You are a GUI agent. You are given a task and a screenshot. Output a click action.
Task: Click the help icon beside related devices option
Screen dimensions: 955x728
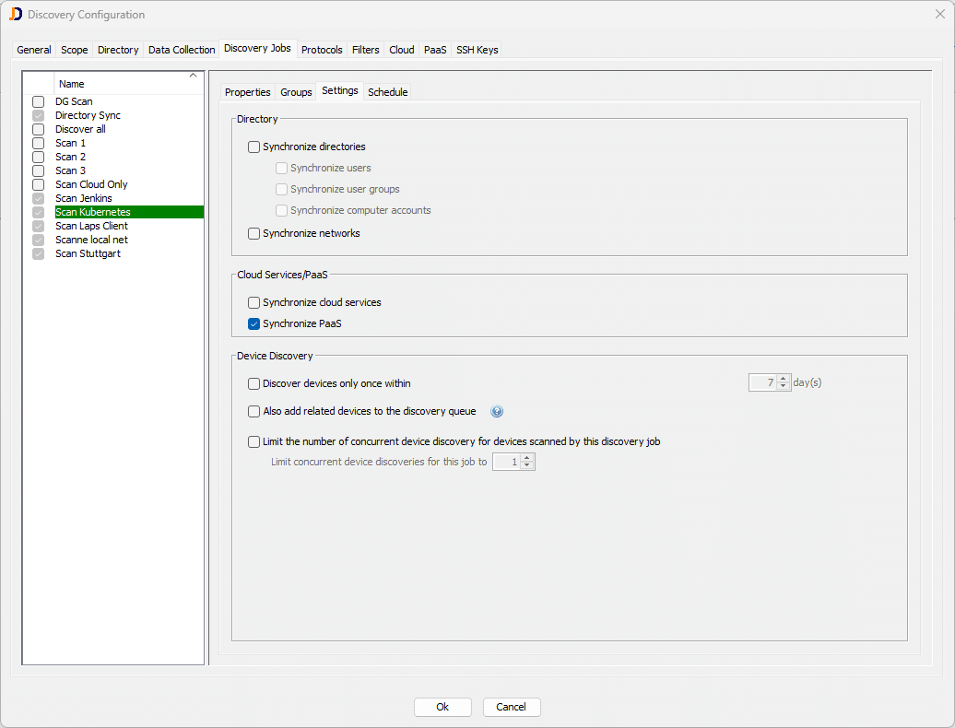pos(497,412)
